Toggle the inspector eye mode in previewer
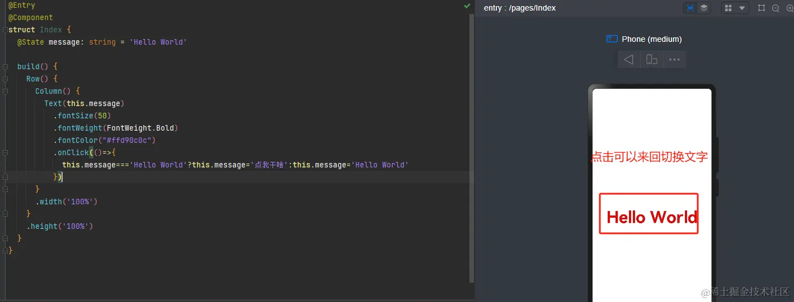Viewport: 794px width, 302px height. click(x=690, y=8)
